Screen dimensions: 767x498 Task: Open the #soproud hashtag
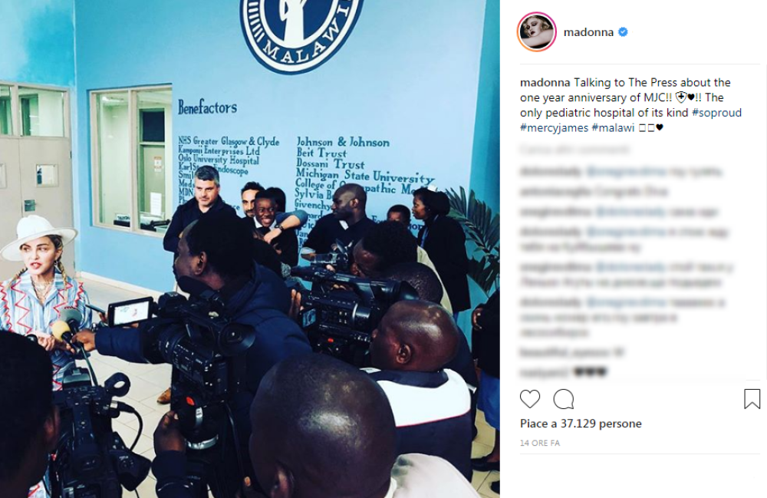click(716, 113)
